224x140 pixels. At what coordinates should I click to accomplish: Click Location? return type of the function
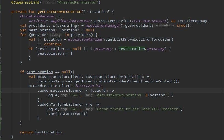tap(100, 12)
